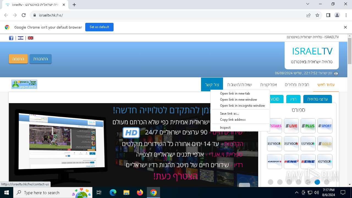352x198 pixels.
Task: Open Chrome side panel
Action: point(328,15)
